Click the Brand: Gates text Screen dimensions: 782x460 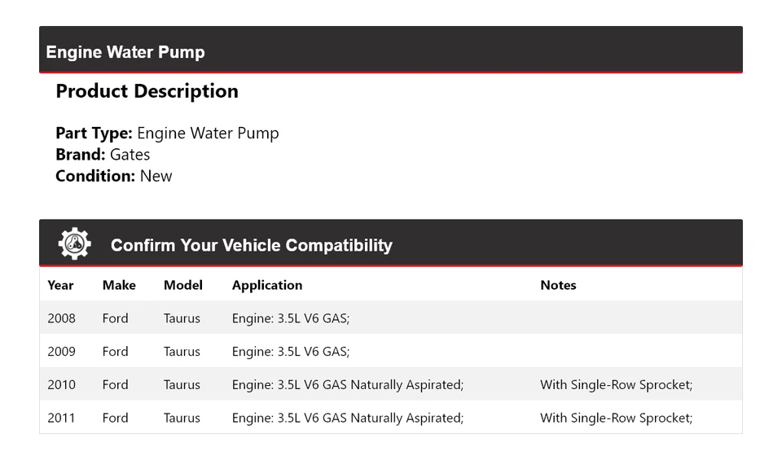click(x=103, y=155)
